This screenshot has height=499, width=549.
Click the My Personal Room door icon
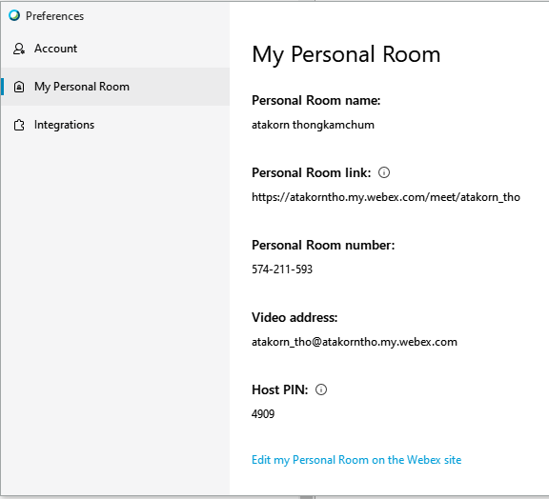pos(19,87)
